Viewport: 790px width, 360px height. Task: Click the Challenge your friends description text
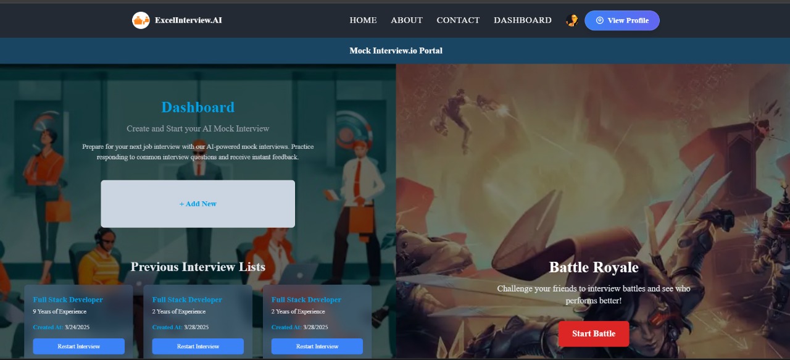point(594,295)
